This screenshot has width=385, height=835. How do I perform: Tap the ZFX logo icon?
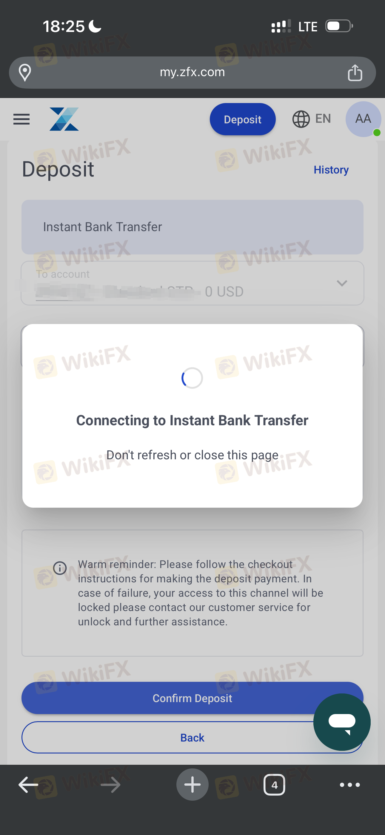point(64,119)
